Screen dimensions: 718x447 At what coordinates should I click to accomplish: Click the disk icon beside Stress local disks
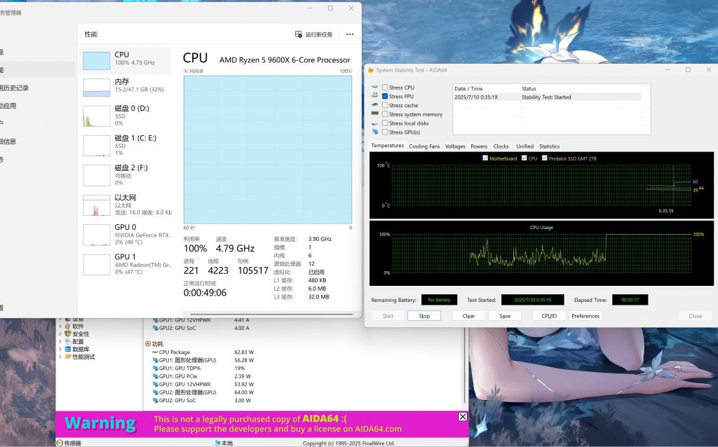coord(374,123)
